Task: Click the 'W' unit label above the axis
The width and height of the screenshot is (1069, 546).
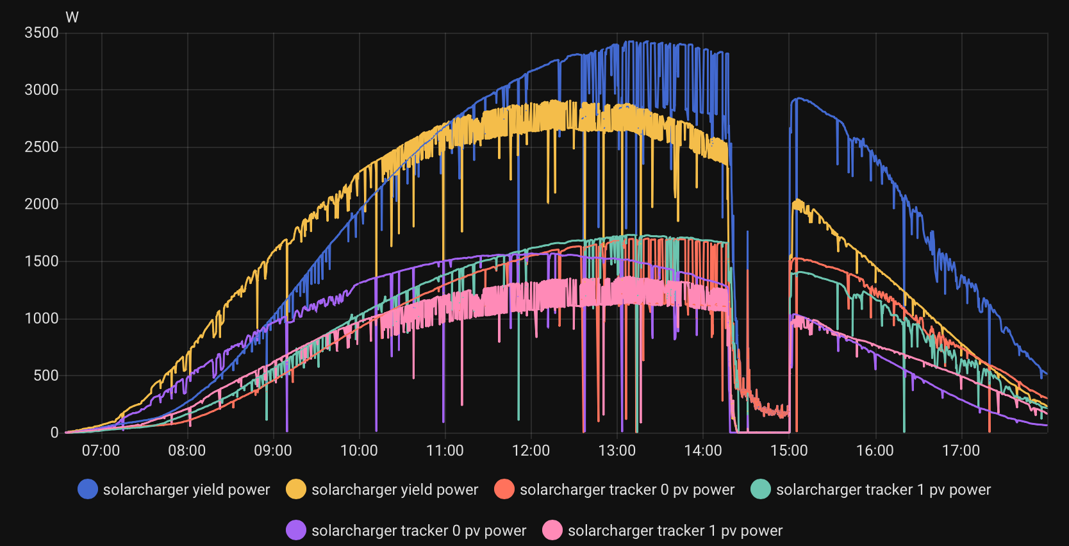Action: [72, 17]
